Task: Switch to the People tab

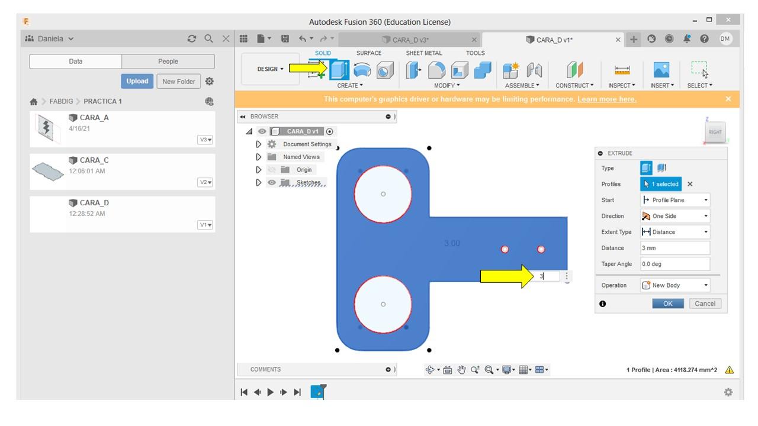Action: coord(168,62)
